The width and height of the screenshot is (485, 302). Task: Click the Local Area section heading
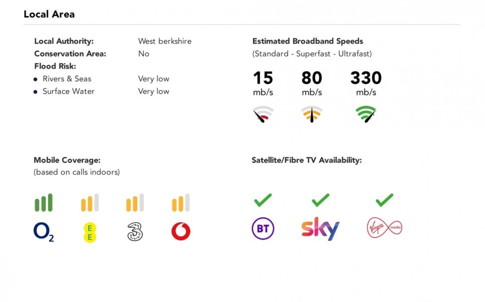[x=49, y=14]
